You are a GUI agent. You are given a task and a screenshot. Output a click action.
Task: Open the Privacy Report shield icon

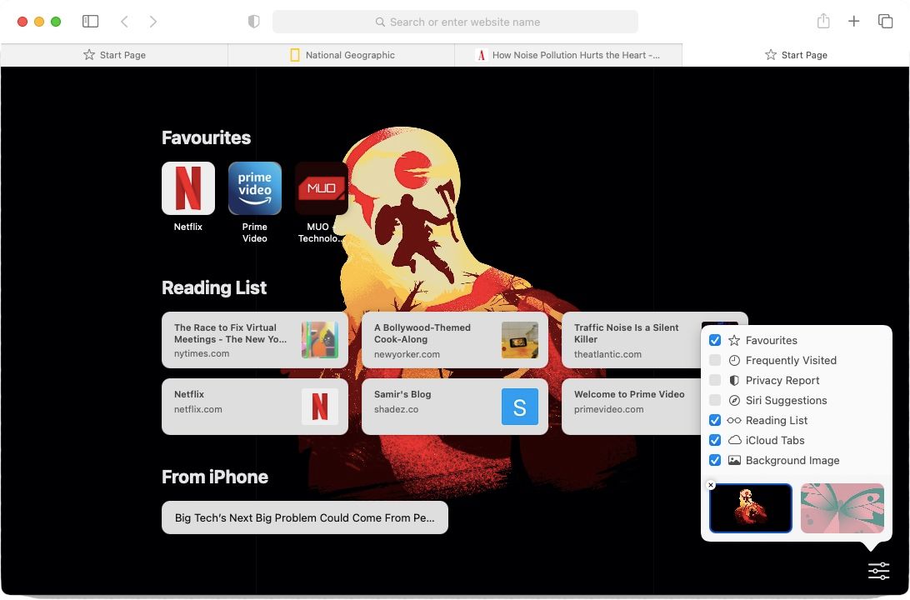[x=253, y=21]
